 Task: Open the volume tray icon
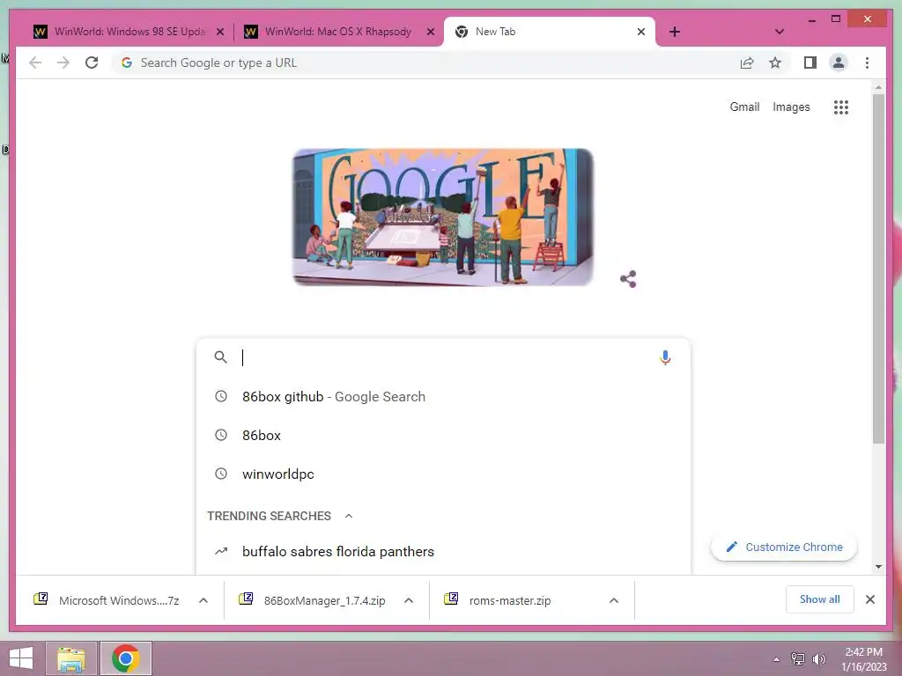(818, 658)
